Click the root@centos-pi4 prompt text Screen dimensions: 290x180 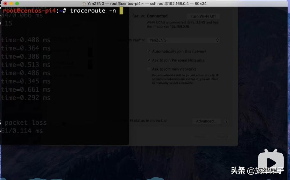pos(29,11)
